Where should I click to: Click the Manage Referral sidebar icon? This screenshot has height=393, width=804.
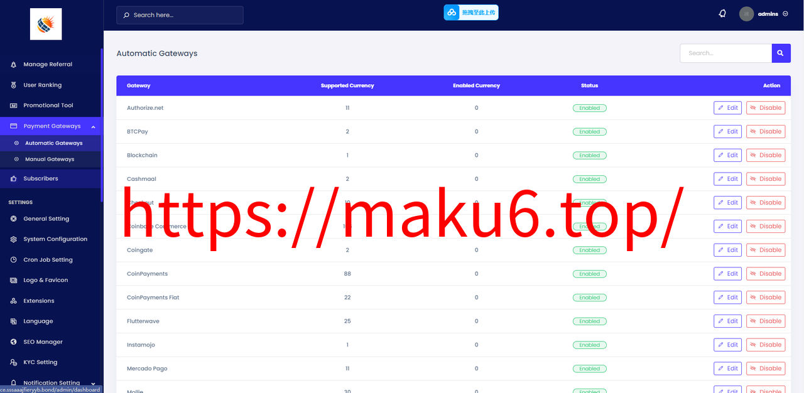pyautogui.click(x=14, y=65)
